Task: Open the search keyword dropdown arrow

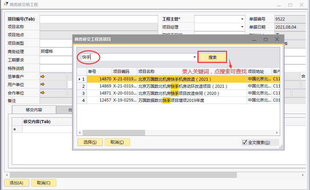Action: (194, 58)
